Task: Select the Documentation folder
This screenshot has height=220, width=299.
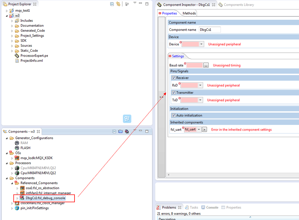Action: (x=32, y=26)
